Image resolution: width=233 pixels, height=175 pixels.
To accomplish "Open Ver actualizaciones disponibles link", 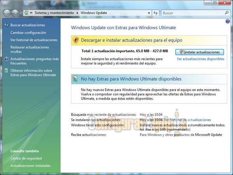I will coord(200,59).
